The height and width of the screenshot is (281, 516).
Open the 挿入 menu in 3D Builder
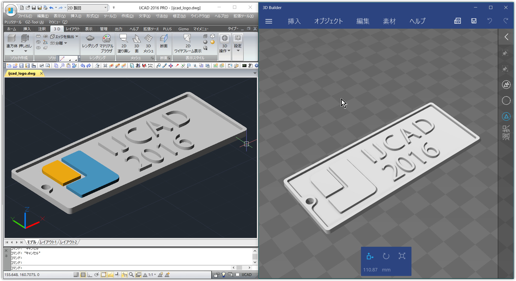click(x=294, y=21)
